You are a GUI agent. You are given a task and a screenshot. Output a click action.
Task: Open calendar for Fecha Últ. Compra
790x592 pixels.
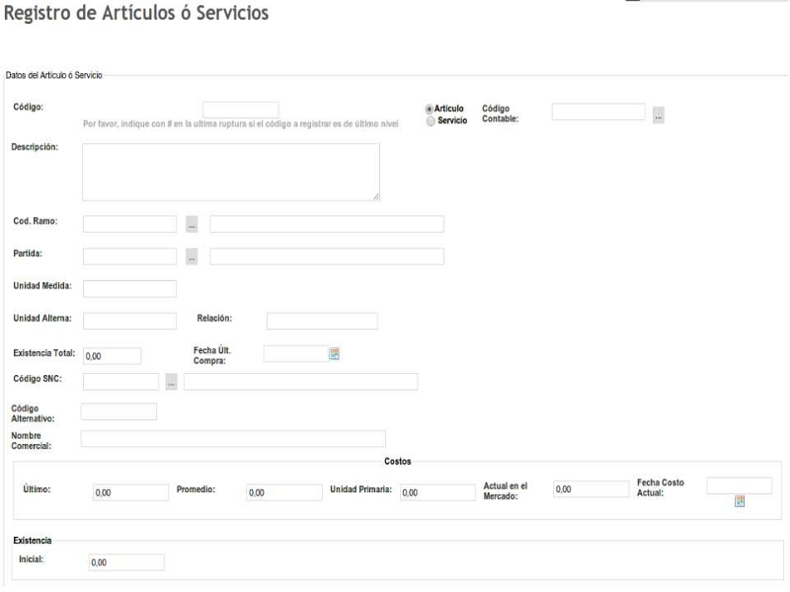click(334, 353)
